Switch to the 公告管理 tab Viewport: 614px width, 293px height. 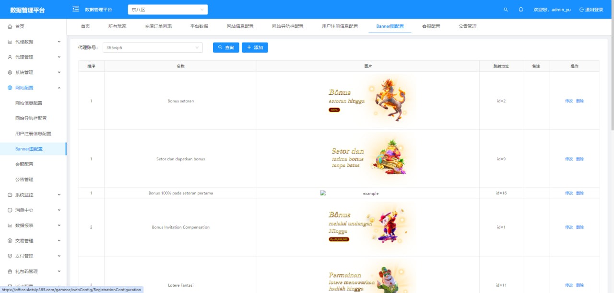pos(468,26)
